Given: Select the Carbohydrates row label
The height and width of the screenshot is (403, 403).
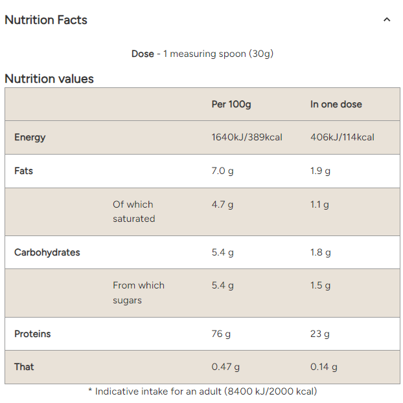Looking at the screenshot, I should pyautogui.click(x=47, y=252).
